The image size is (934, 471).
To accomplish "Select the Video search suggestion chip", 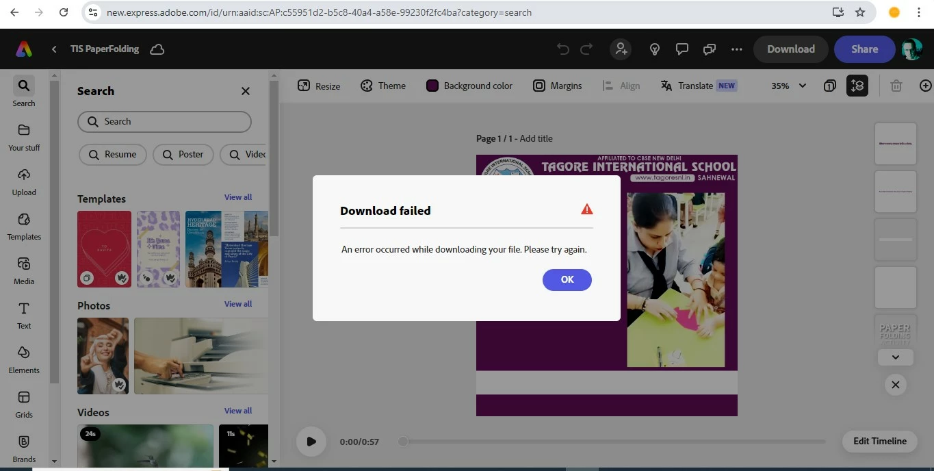I will coord(244,154).
